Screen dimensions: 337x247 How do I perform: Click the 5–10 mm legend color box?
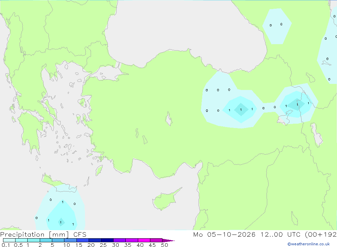(58, 240)
